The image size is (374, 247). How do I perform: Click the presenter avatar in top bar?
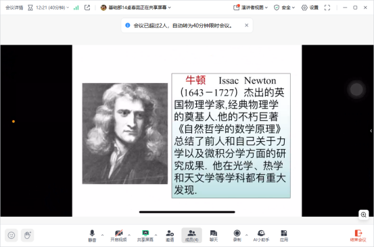point(103,7)
